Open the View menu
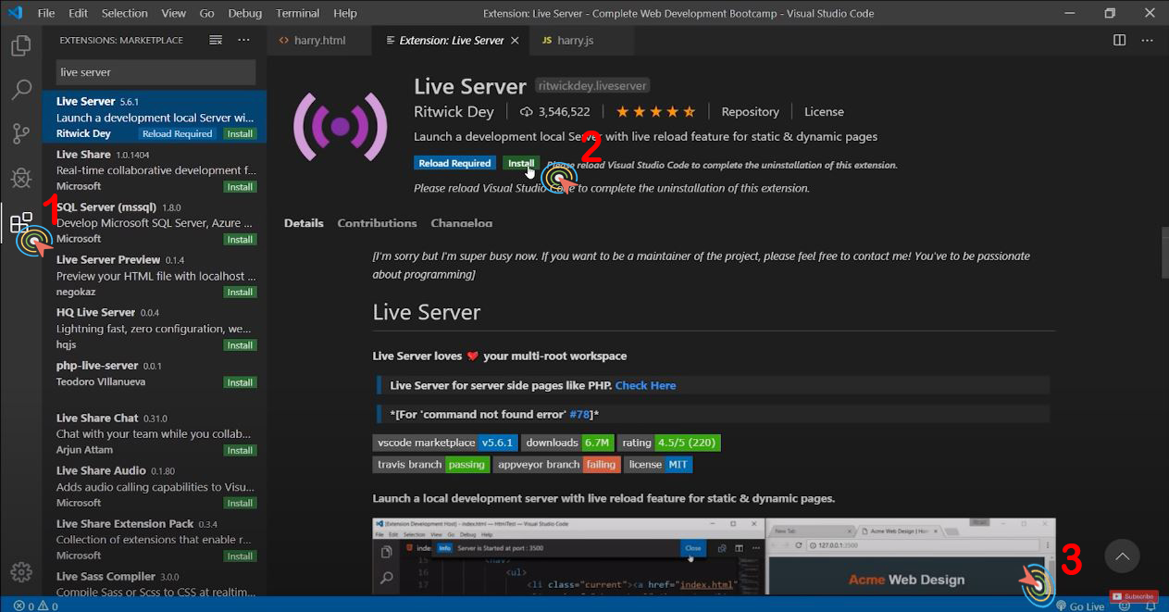The width and height of the screenshot is (1169, 612). (x=173, y=13)
